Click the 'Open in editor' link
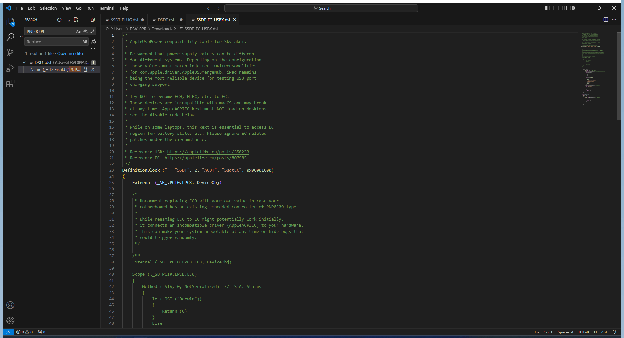This screenshot has width=624, height=338. click(71, 53)
